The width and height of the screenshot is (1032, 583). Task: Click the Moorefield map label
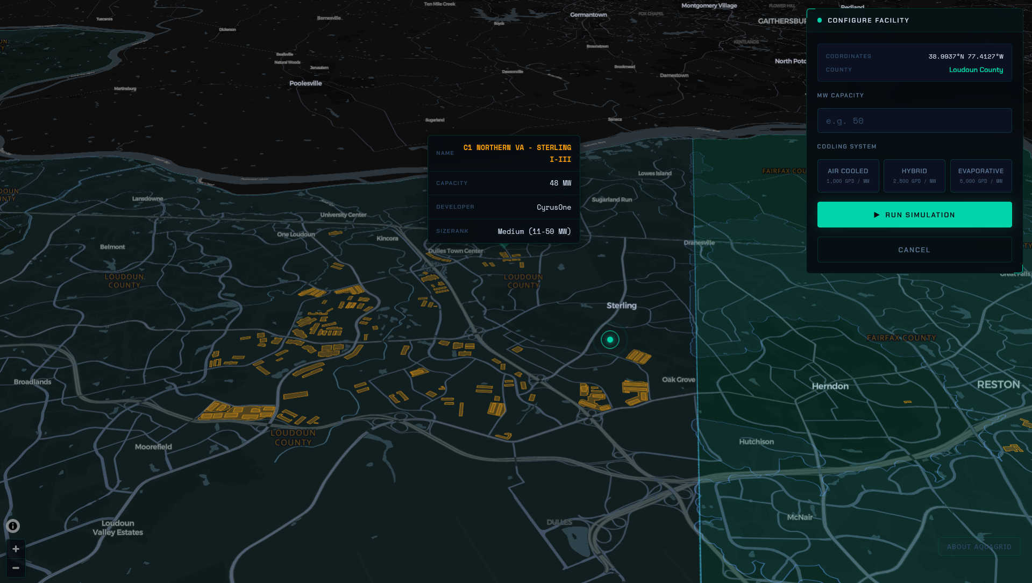[x=153, y=447]
